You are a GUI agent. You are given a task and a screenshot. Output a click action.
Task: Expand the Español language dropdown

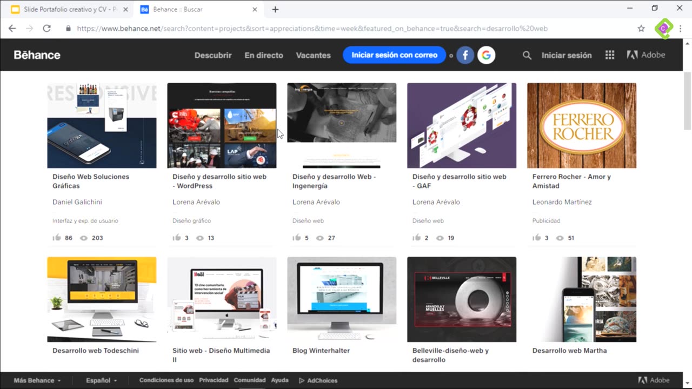click(102, 380)
